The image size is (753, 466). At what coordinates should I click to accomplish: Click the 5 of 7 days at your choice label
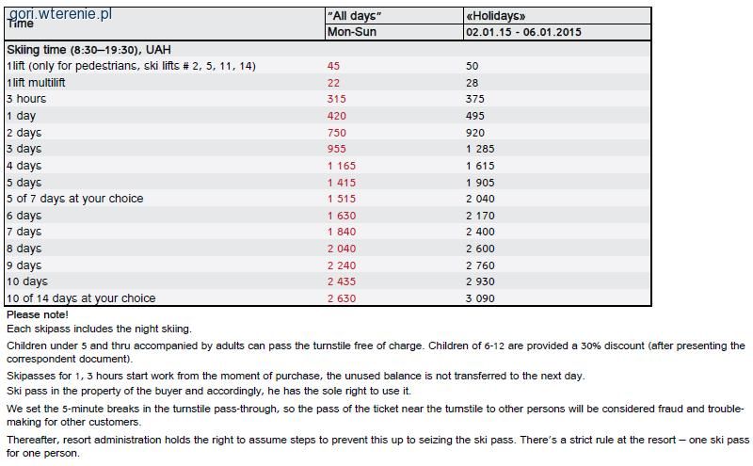pos(75,199)
